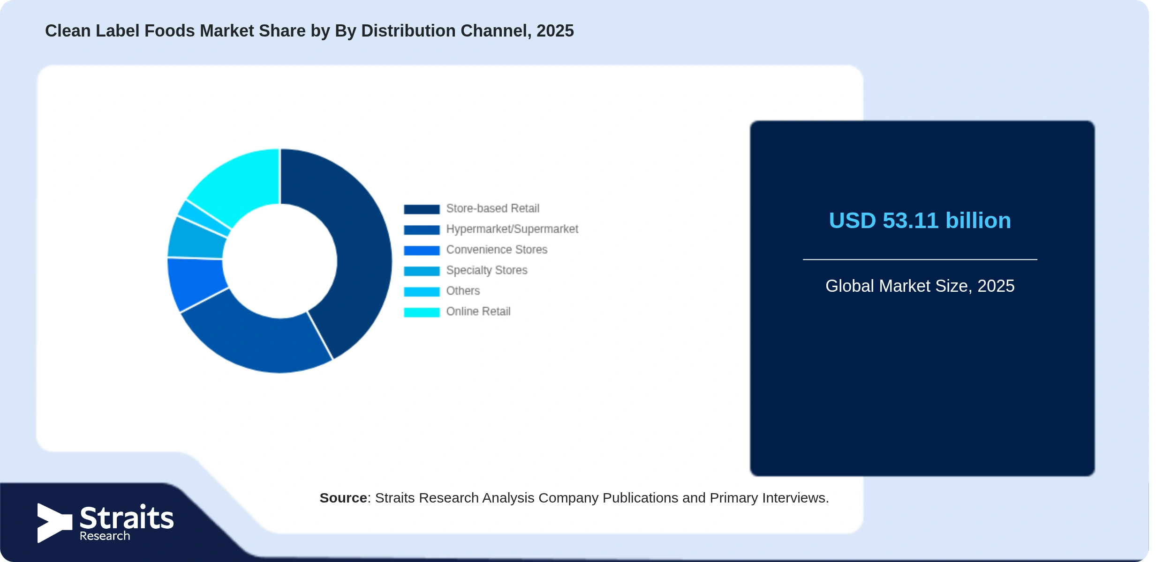The width and height of the screenshot is (1163, 562).
Task: Click the Source attribution text line
Action: tap(574, 498)
